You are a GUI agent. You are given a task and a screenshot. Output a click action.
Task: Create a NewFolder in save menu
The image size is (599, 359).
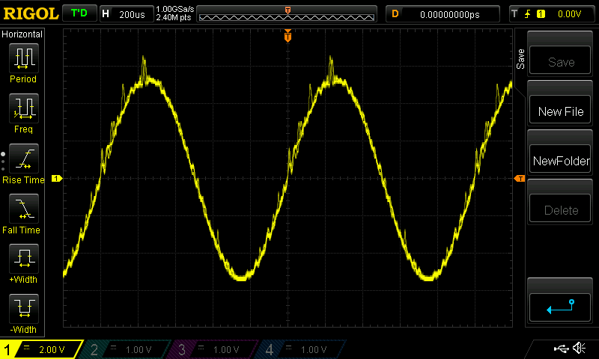tap(561, 161)
